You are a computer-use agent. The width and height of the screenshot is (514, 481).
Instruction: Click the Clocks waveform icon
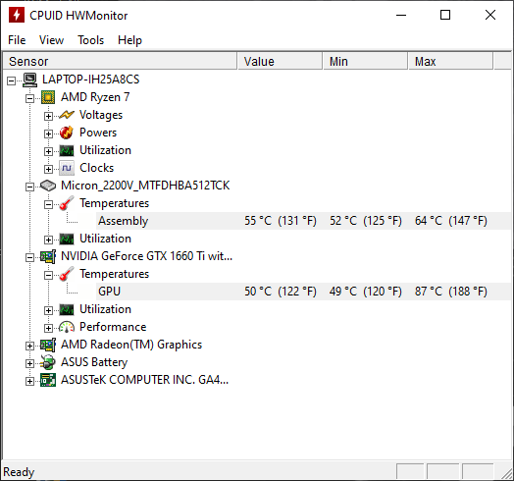67,168
